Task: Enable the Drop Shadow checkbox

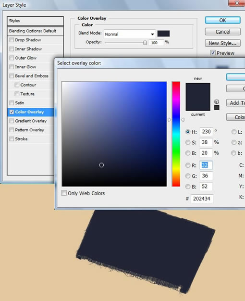Action: point(12,40)
